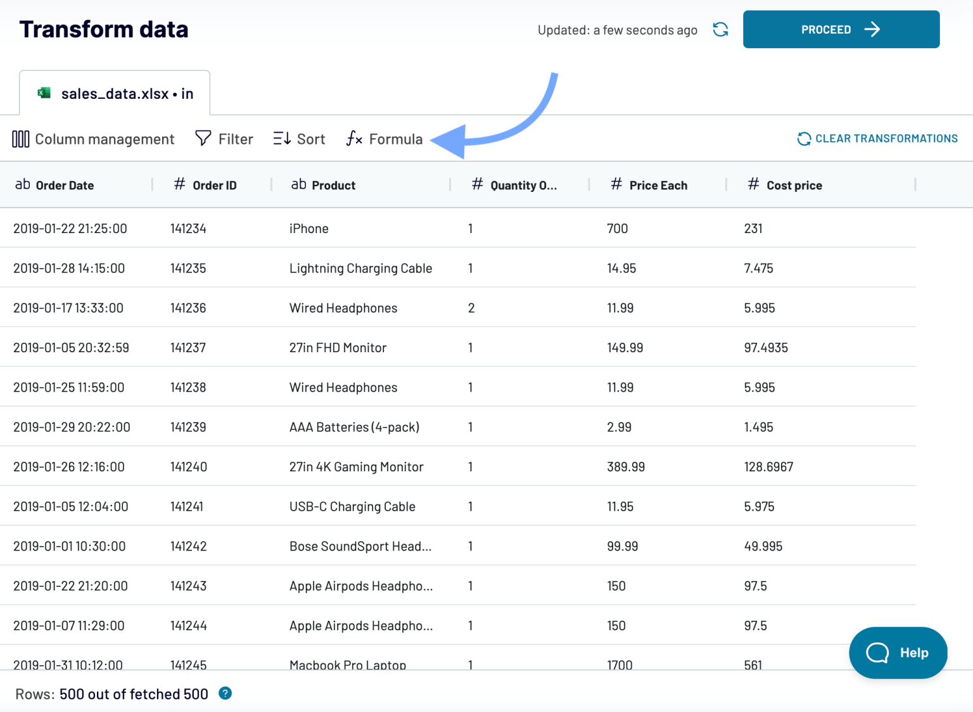This screenshot has height=712, width=973.
Task: Open the Filter tool
Action: click(224, 139)
